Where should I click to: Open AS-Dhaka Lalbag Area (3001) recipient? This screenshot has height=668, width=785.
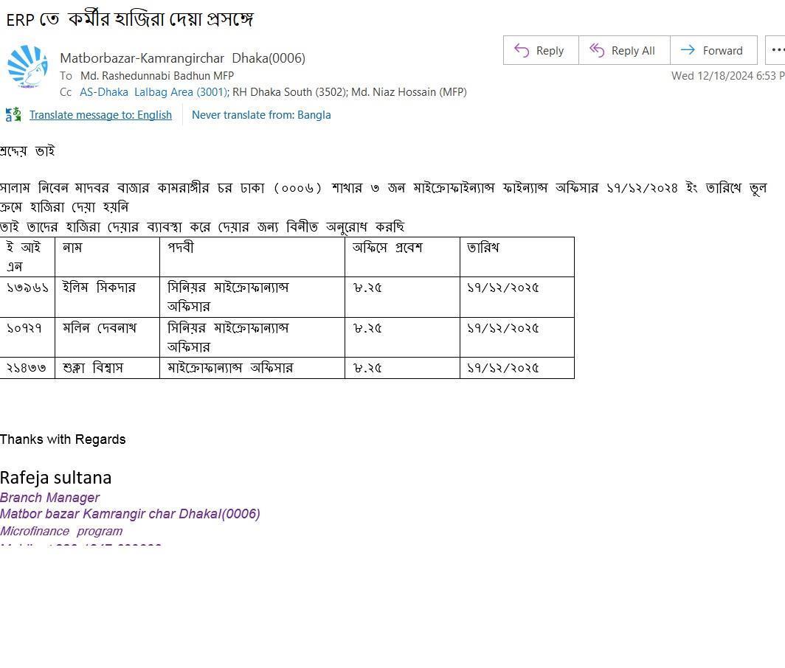coord(153,92)
